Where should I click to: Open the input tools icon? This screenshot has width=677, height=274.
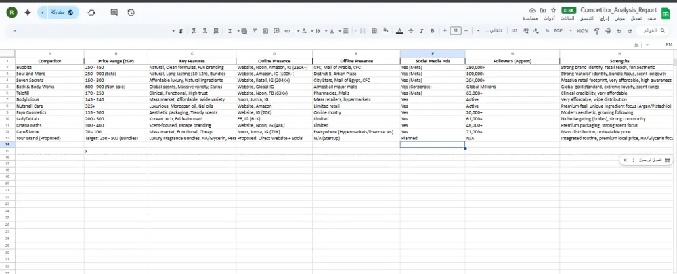pyautogui.click(x=181, y=31)
